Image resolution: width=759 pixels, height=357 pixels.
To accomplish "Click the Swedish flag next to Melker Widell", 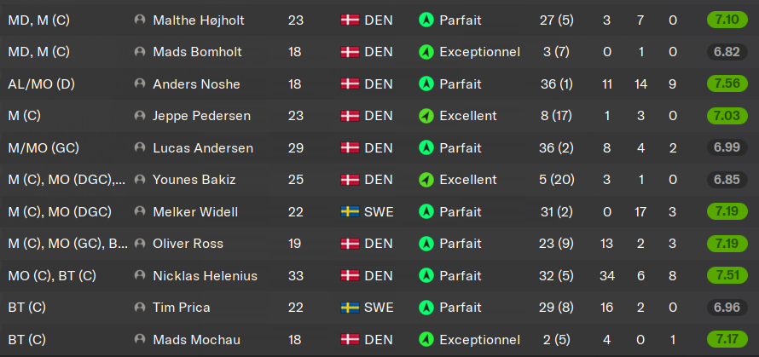I will coord(350,212).
